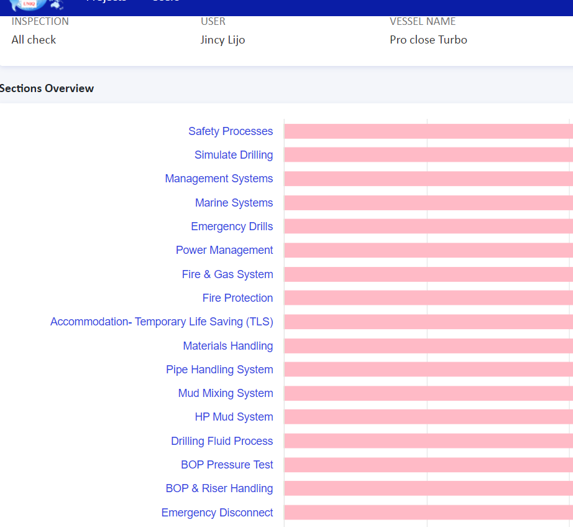573x527 pixels.
Task: Select the Mud Mixing System link
Action: pos(226,393)
